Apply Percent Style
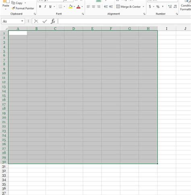Screen dimensions: 191x195 [158, 6]
